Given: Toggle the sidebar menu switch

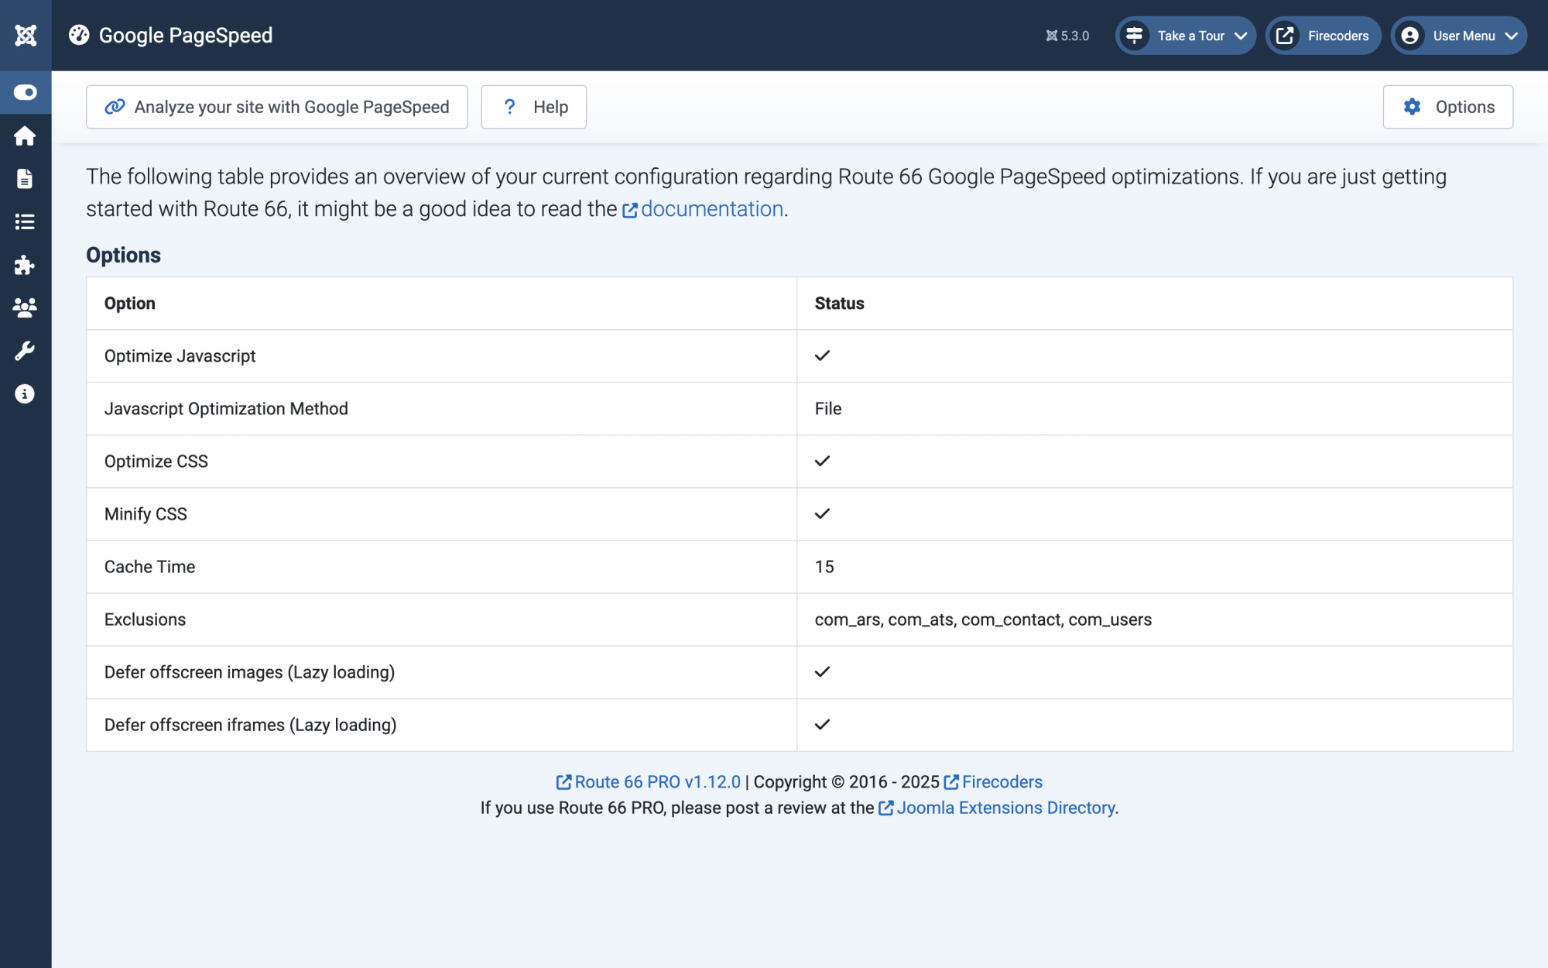Looking at the screenshot, I should [x=26, y=92].
